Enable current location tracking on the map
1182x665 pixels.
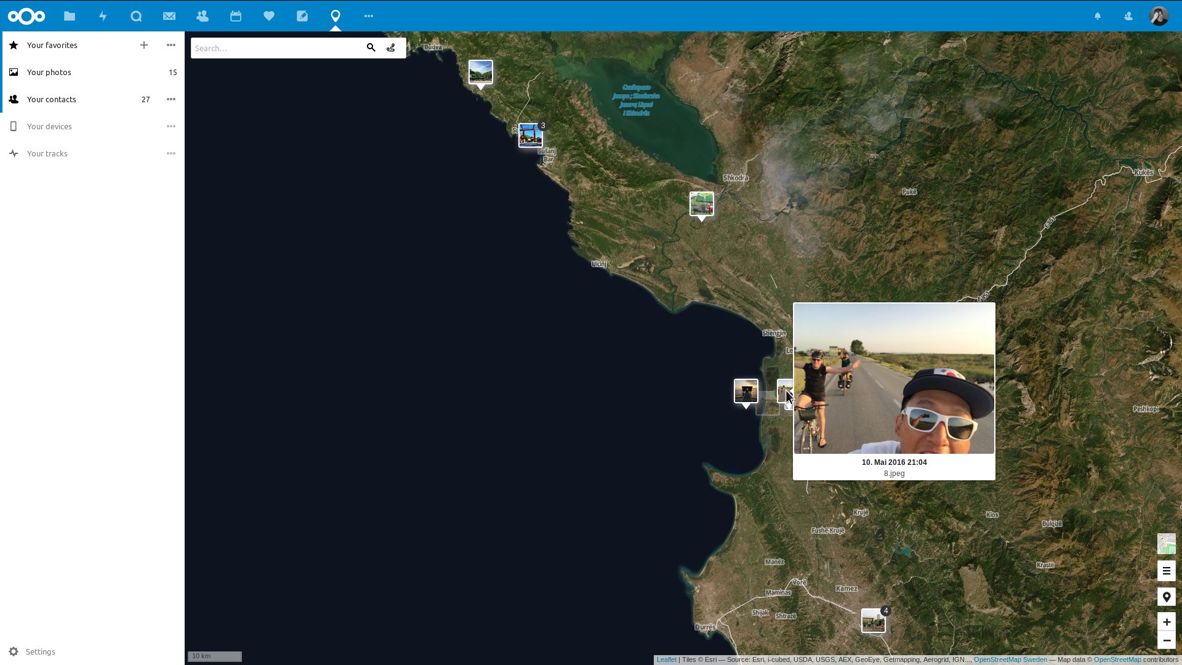tap(1167, 597)
